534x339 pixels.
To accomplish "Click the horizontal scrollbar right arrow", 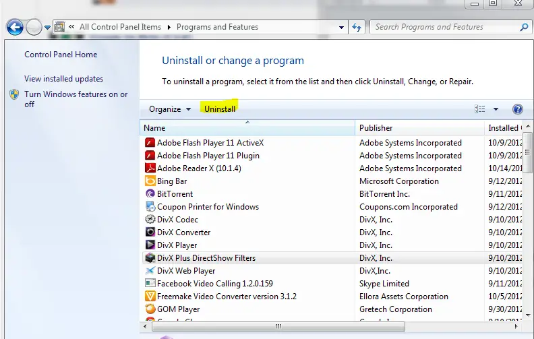I will (x=516, y=326).
